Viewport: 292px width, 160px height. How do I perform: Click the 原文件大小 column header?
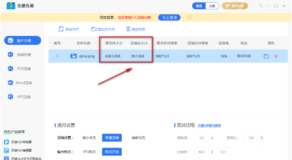pyautogui.click(x=114, y=43)
